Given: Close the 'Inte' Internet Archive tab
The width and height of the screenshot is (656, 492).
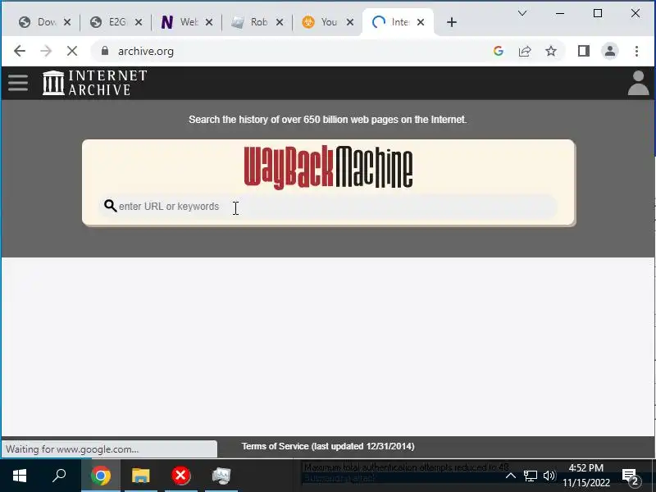Looking at the screenshot, I should (x=421, y=22).
